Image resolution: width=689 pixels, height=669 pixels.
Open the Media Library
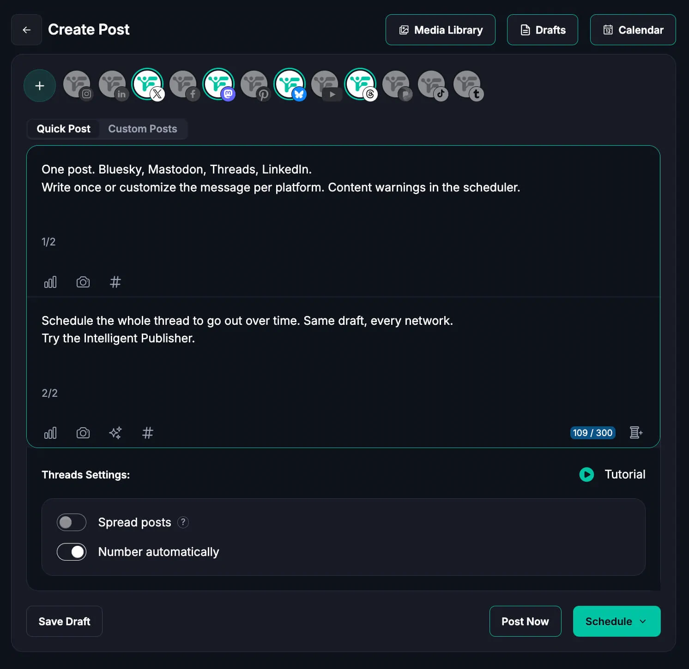(440, 30)
